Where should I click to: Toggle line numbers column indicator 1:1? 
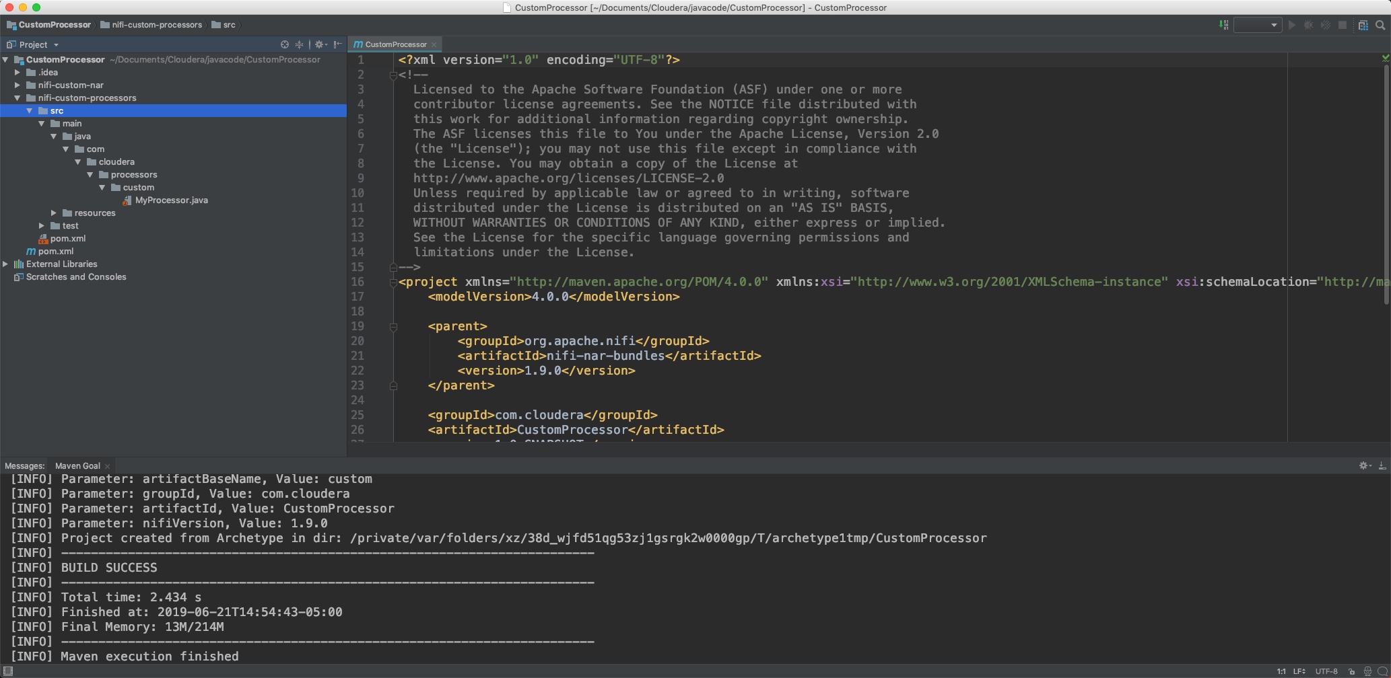pos(1281,671)
